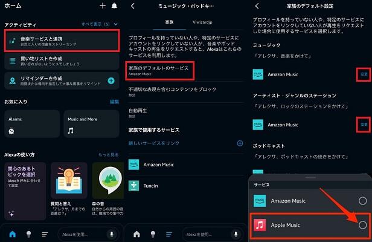Tap Apple Music logo in service sheet
Screen dimensions: 372x242
tap(260, 225)
